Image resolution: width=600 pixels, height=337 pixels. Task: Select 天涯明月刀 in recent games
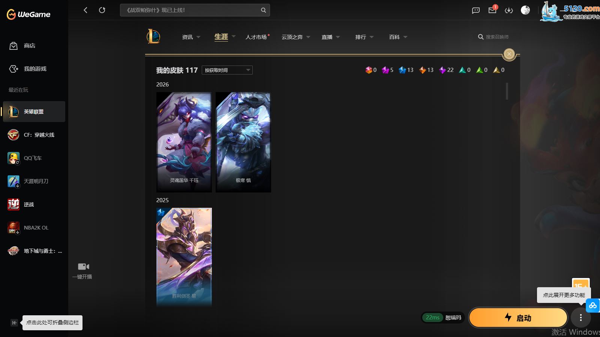click(x=34, y=181)
